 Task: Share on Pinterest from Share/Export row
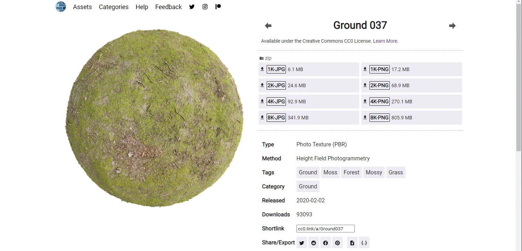pyautogui.click(x=337, y=243)
